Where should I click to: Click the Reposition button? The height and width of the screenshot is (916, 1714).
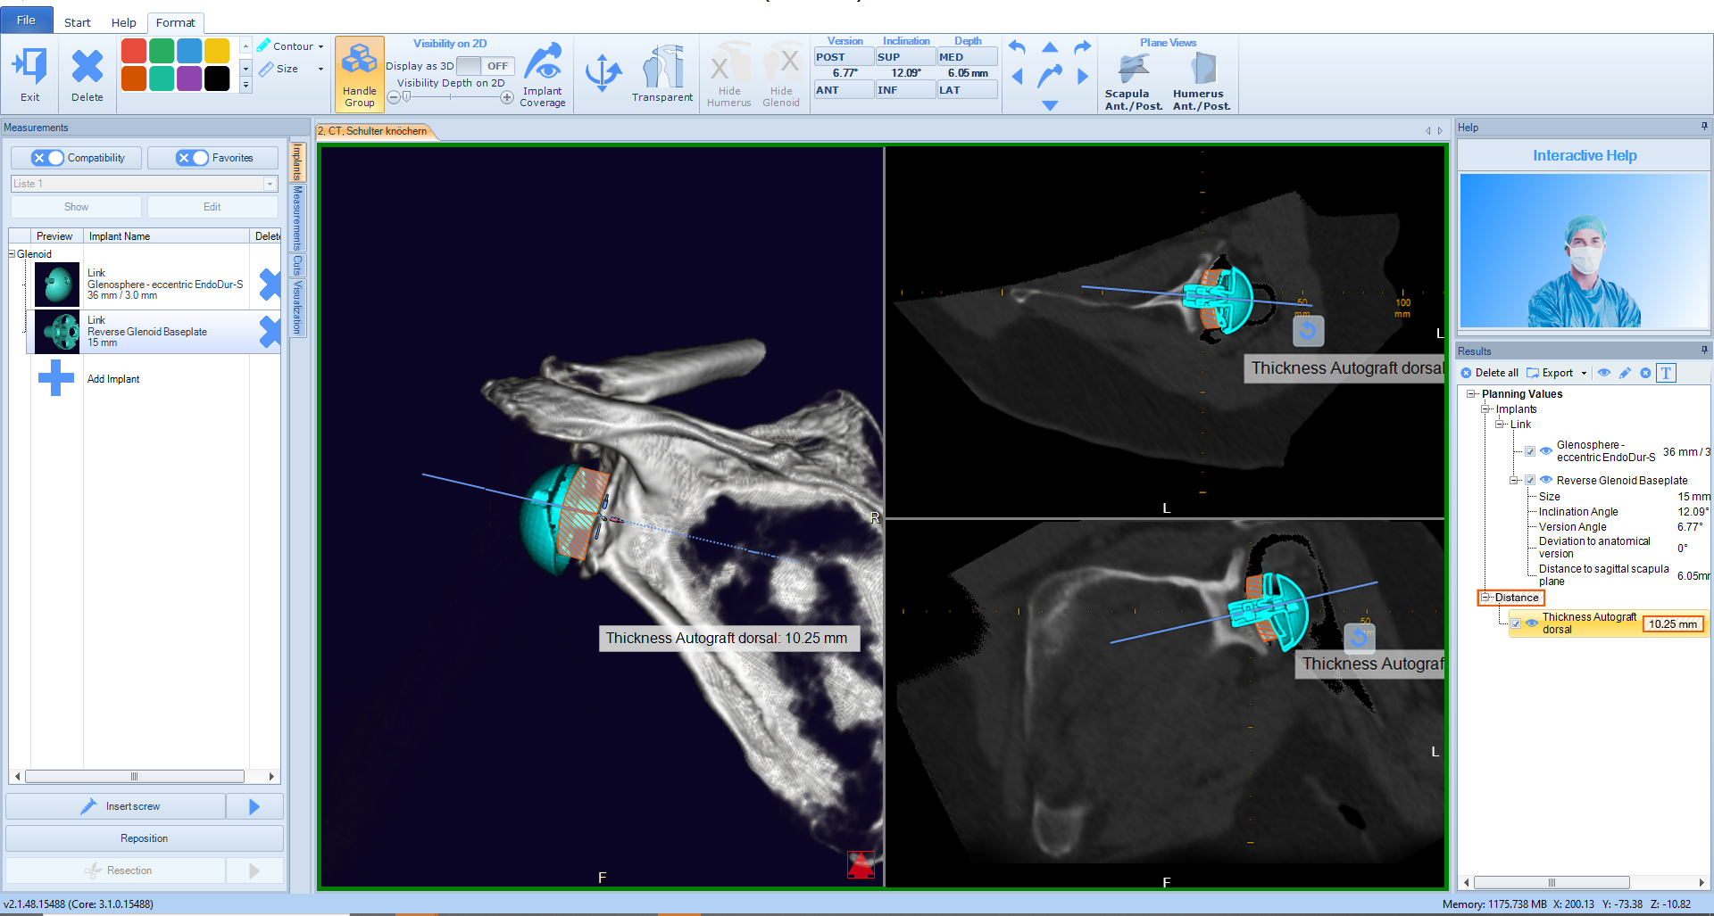coord(145,838)
